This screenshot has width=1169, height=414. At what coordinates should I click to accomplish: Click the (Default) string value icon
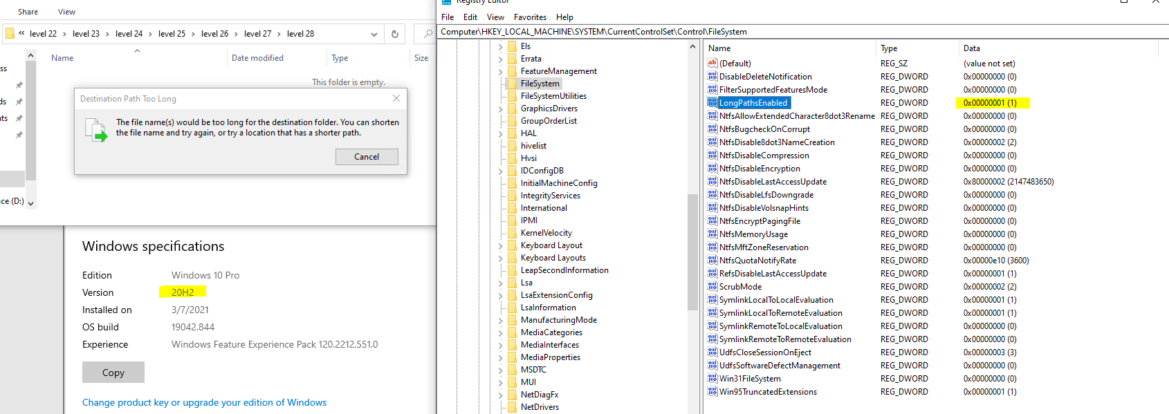[x=712, y=63]
